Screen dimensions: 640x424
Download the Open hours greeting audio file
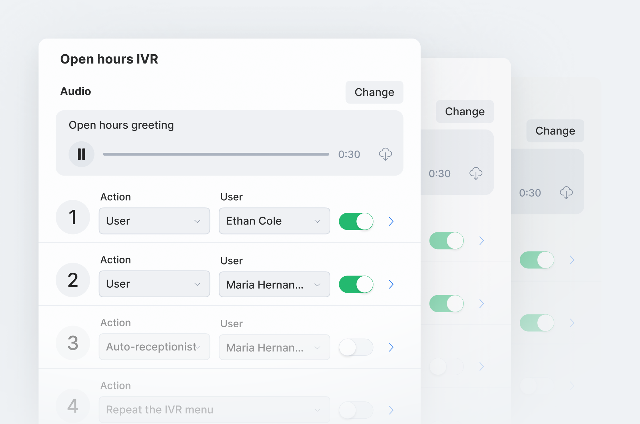coord(385,154)
